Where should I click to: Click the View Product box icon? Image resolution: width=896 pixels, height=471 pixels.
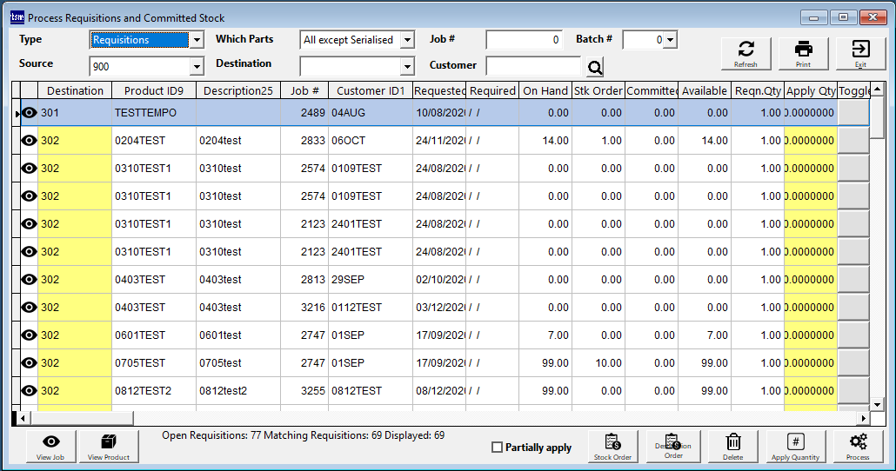click(x=109, y=446)
